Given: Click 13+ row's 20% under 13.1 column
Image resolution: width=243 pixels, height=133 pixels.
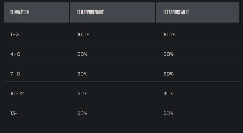Looking at the screenshot, I should point(168,113).
